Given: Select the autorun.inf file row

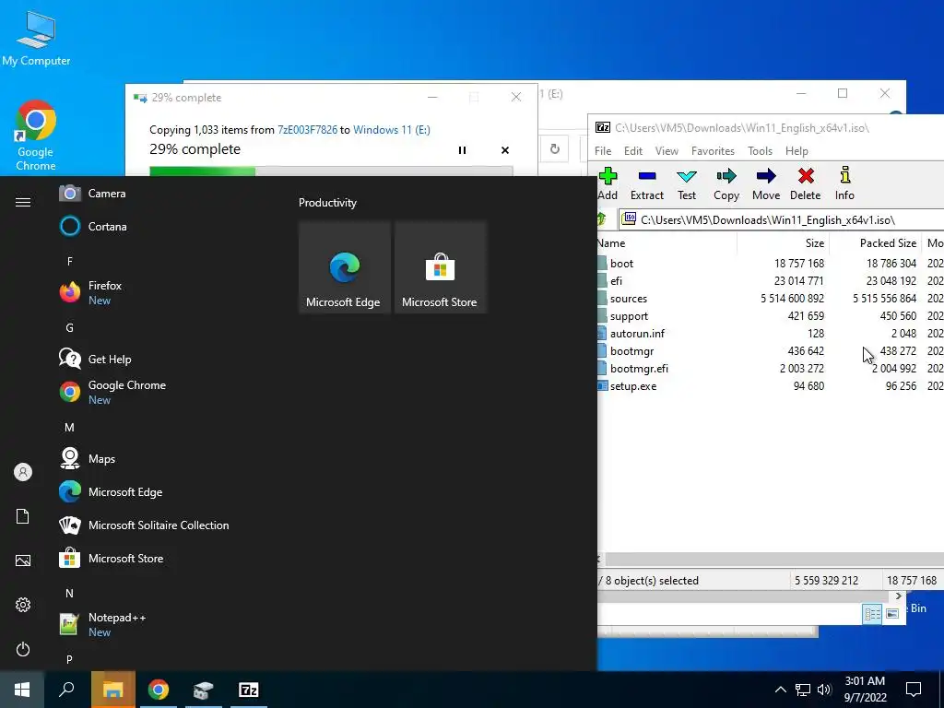Looking at the screenshot, I should [771, 333].
